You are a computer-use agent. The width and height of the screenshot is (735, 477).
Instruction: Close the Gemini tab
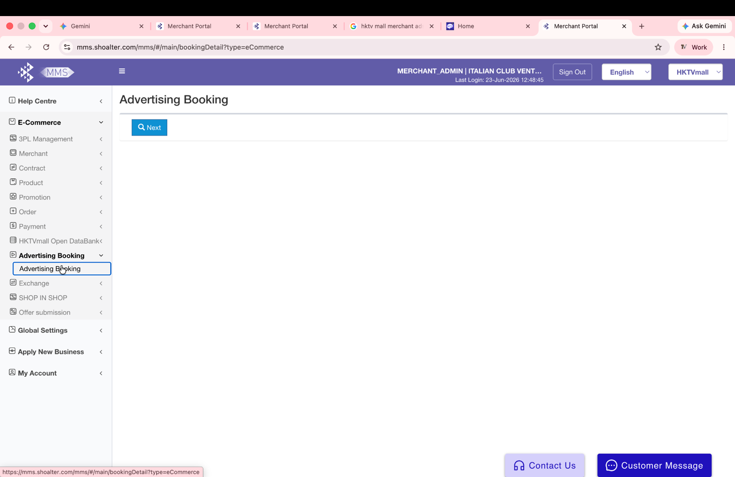[141, 26]
